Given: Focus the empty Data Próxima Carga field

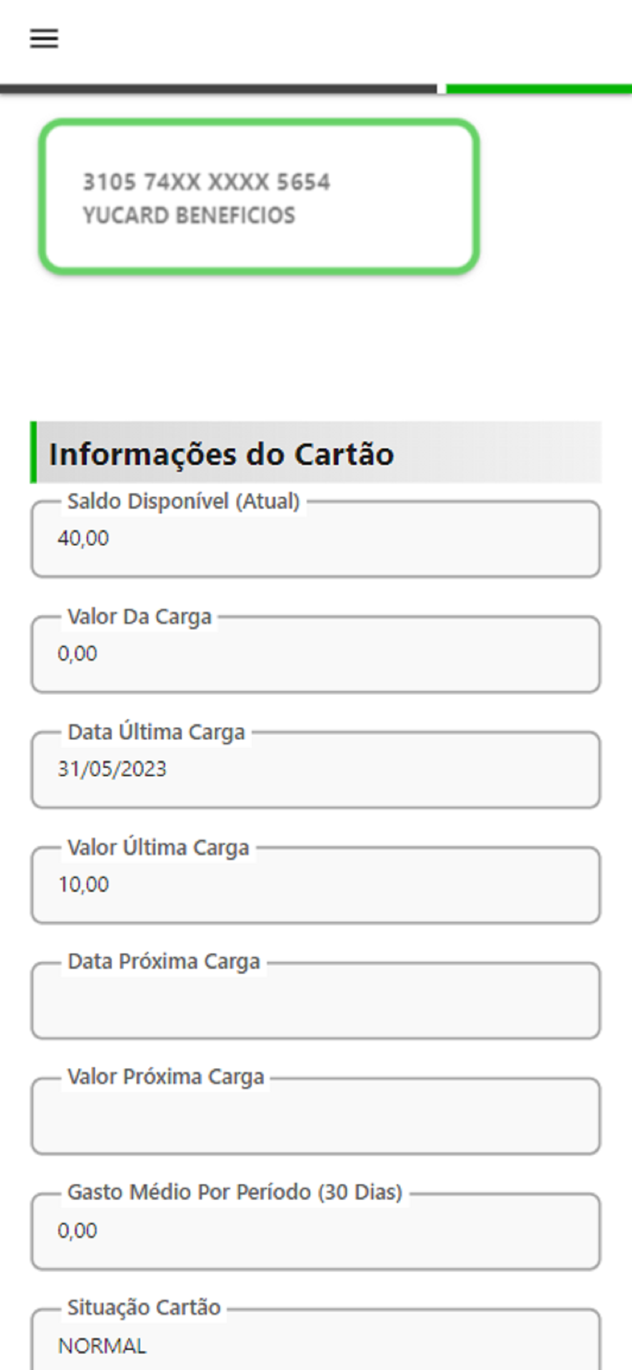Looking at the screenshot, I should click(315, 1001).
